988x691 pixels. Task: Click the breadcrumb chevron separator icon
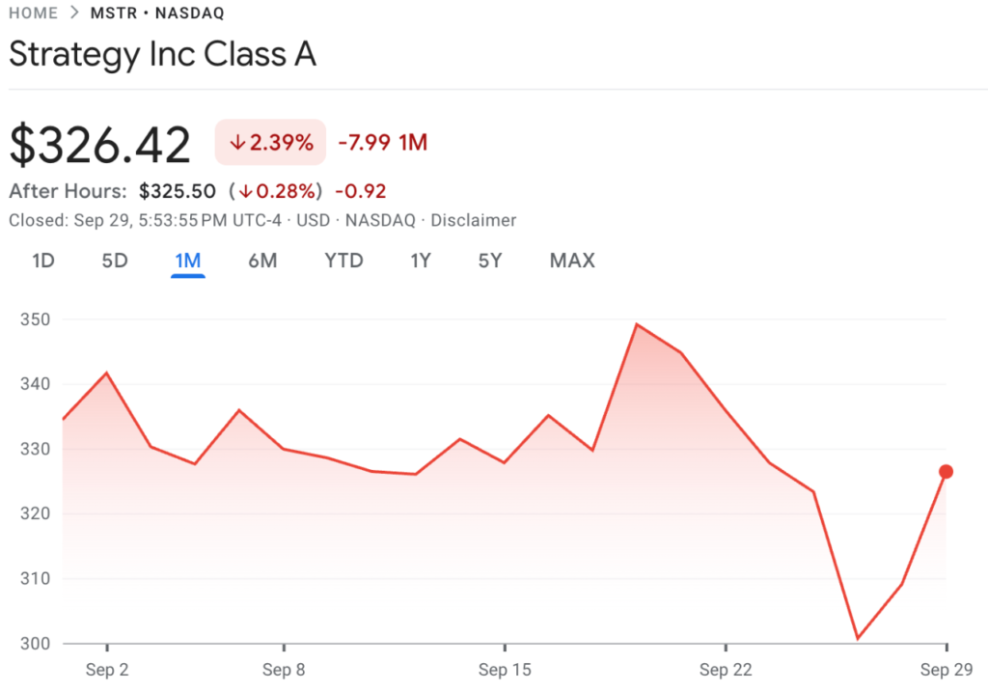pos(76,14)
